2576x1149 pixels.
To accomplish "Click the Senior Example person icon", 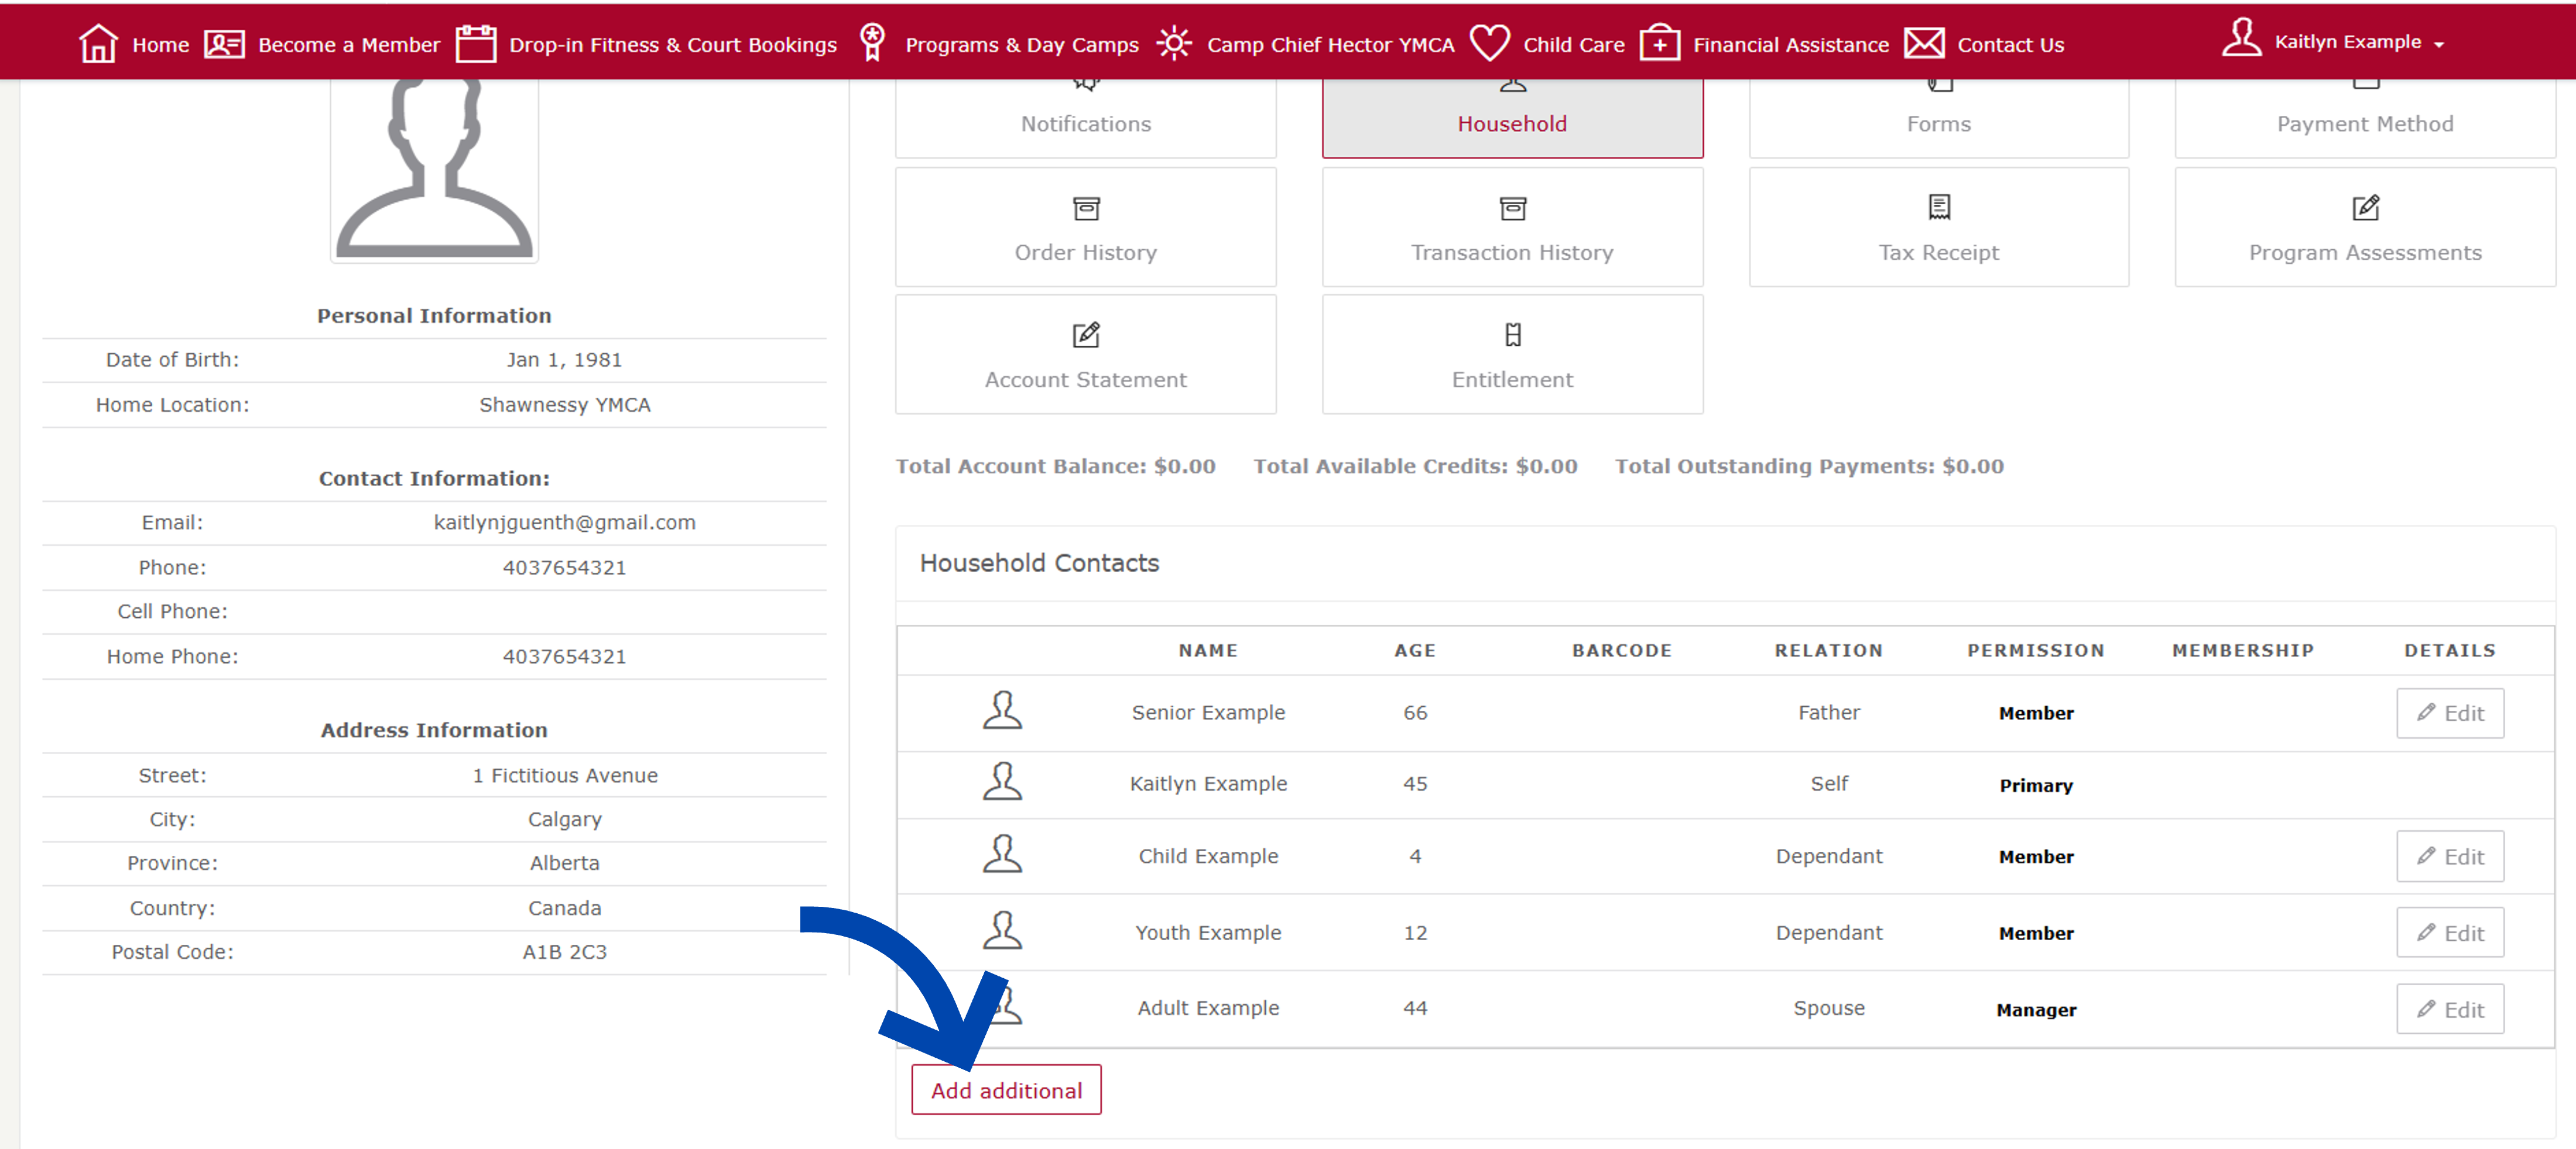I will (1001, 710).
